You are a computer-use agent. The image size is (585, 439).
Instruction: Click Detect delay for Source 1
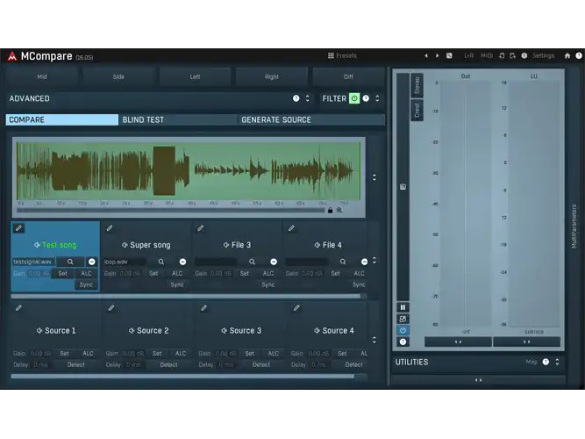[76, 364]
